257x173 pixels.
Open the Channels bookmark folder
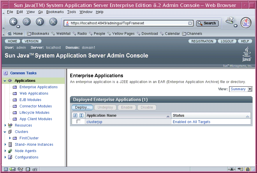point(192,34)
